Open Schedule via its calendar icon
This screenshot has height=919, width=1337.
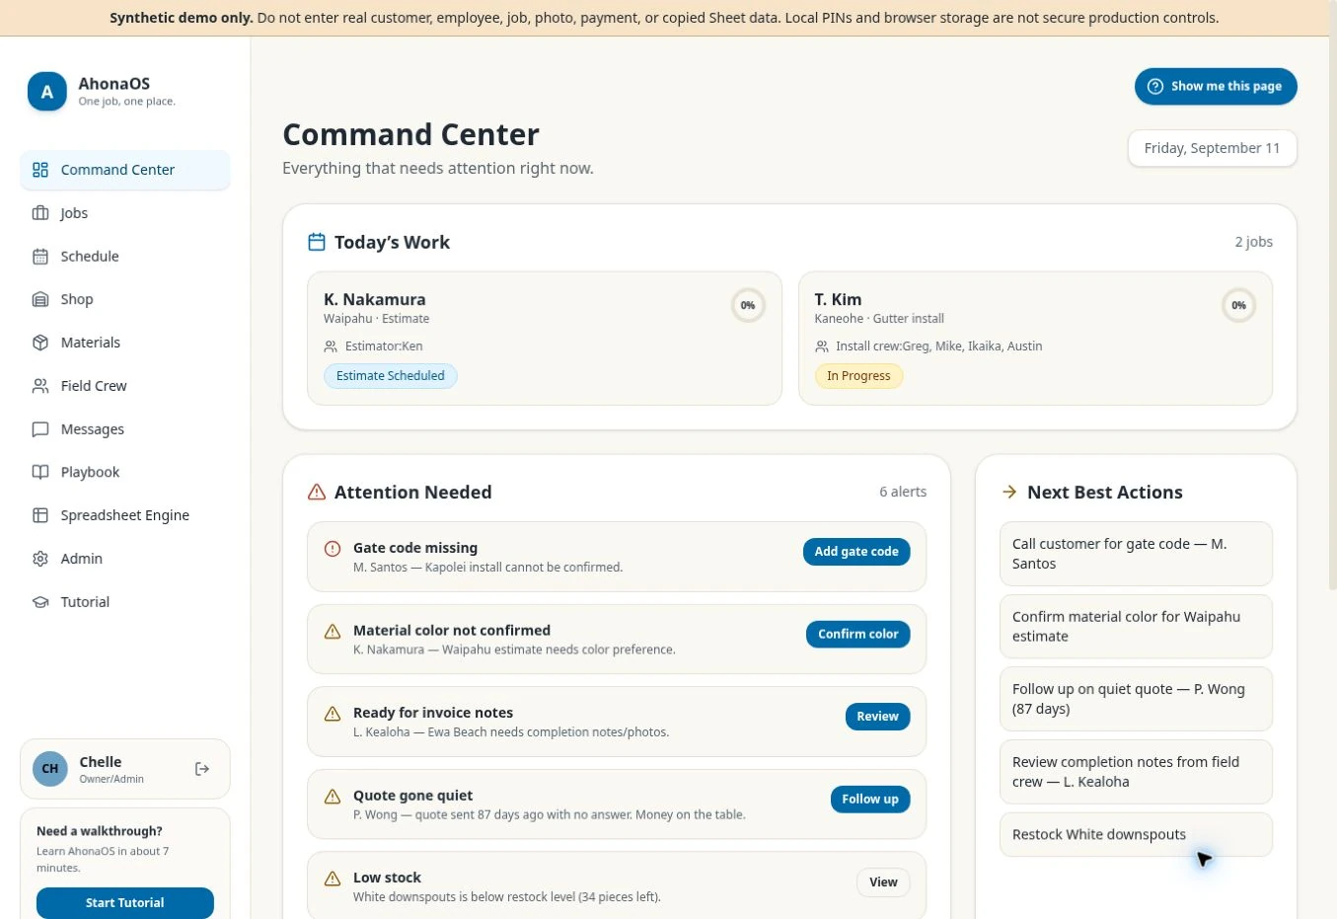(x=40, y=257)
